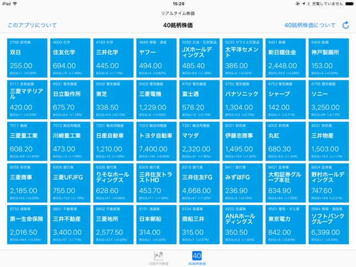Image resolution: width=356 pixels, height=267 pixels.
Task: Open the マツダ stock tile
Action: 199,141
